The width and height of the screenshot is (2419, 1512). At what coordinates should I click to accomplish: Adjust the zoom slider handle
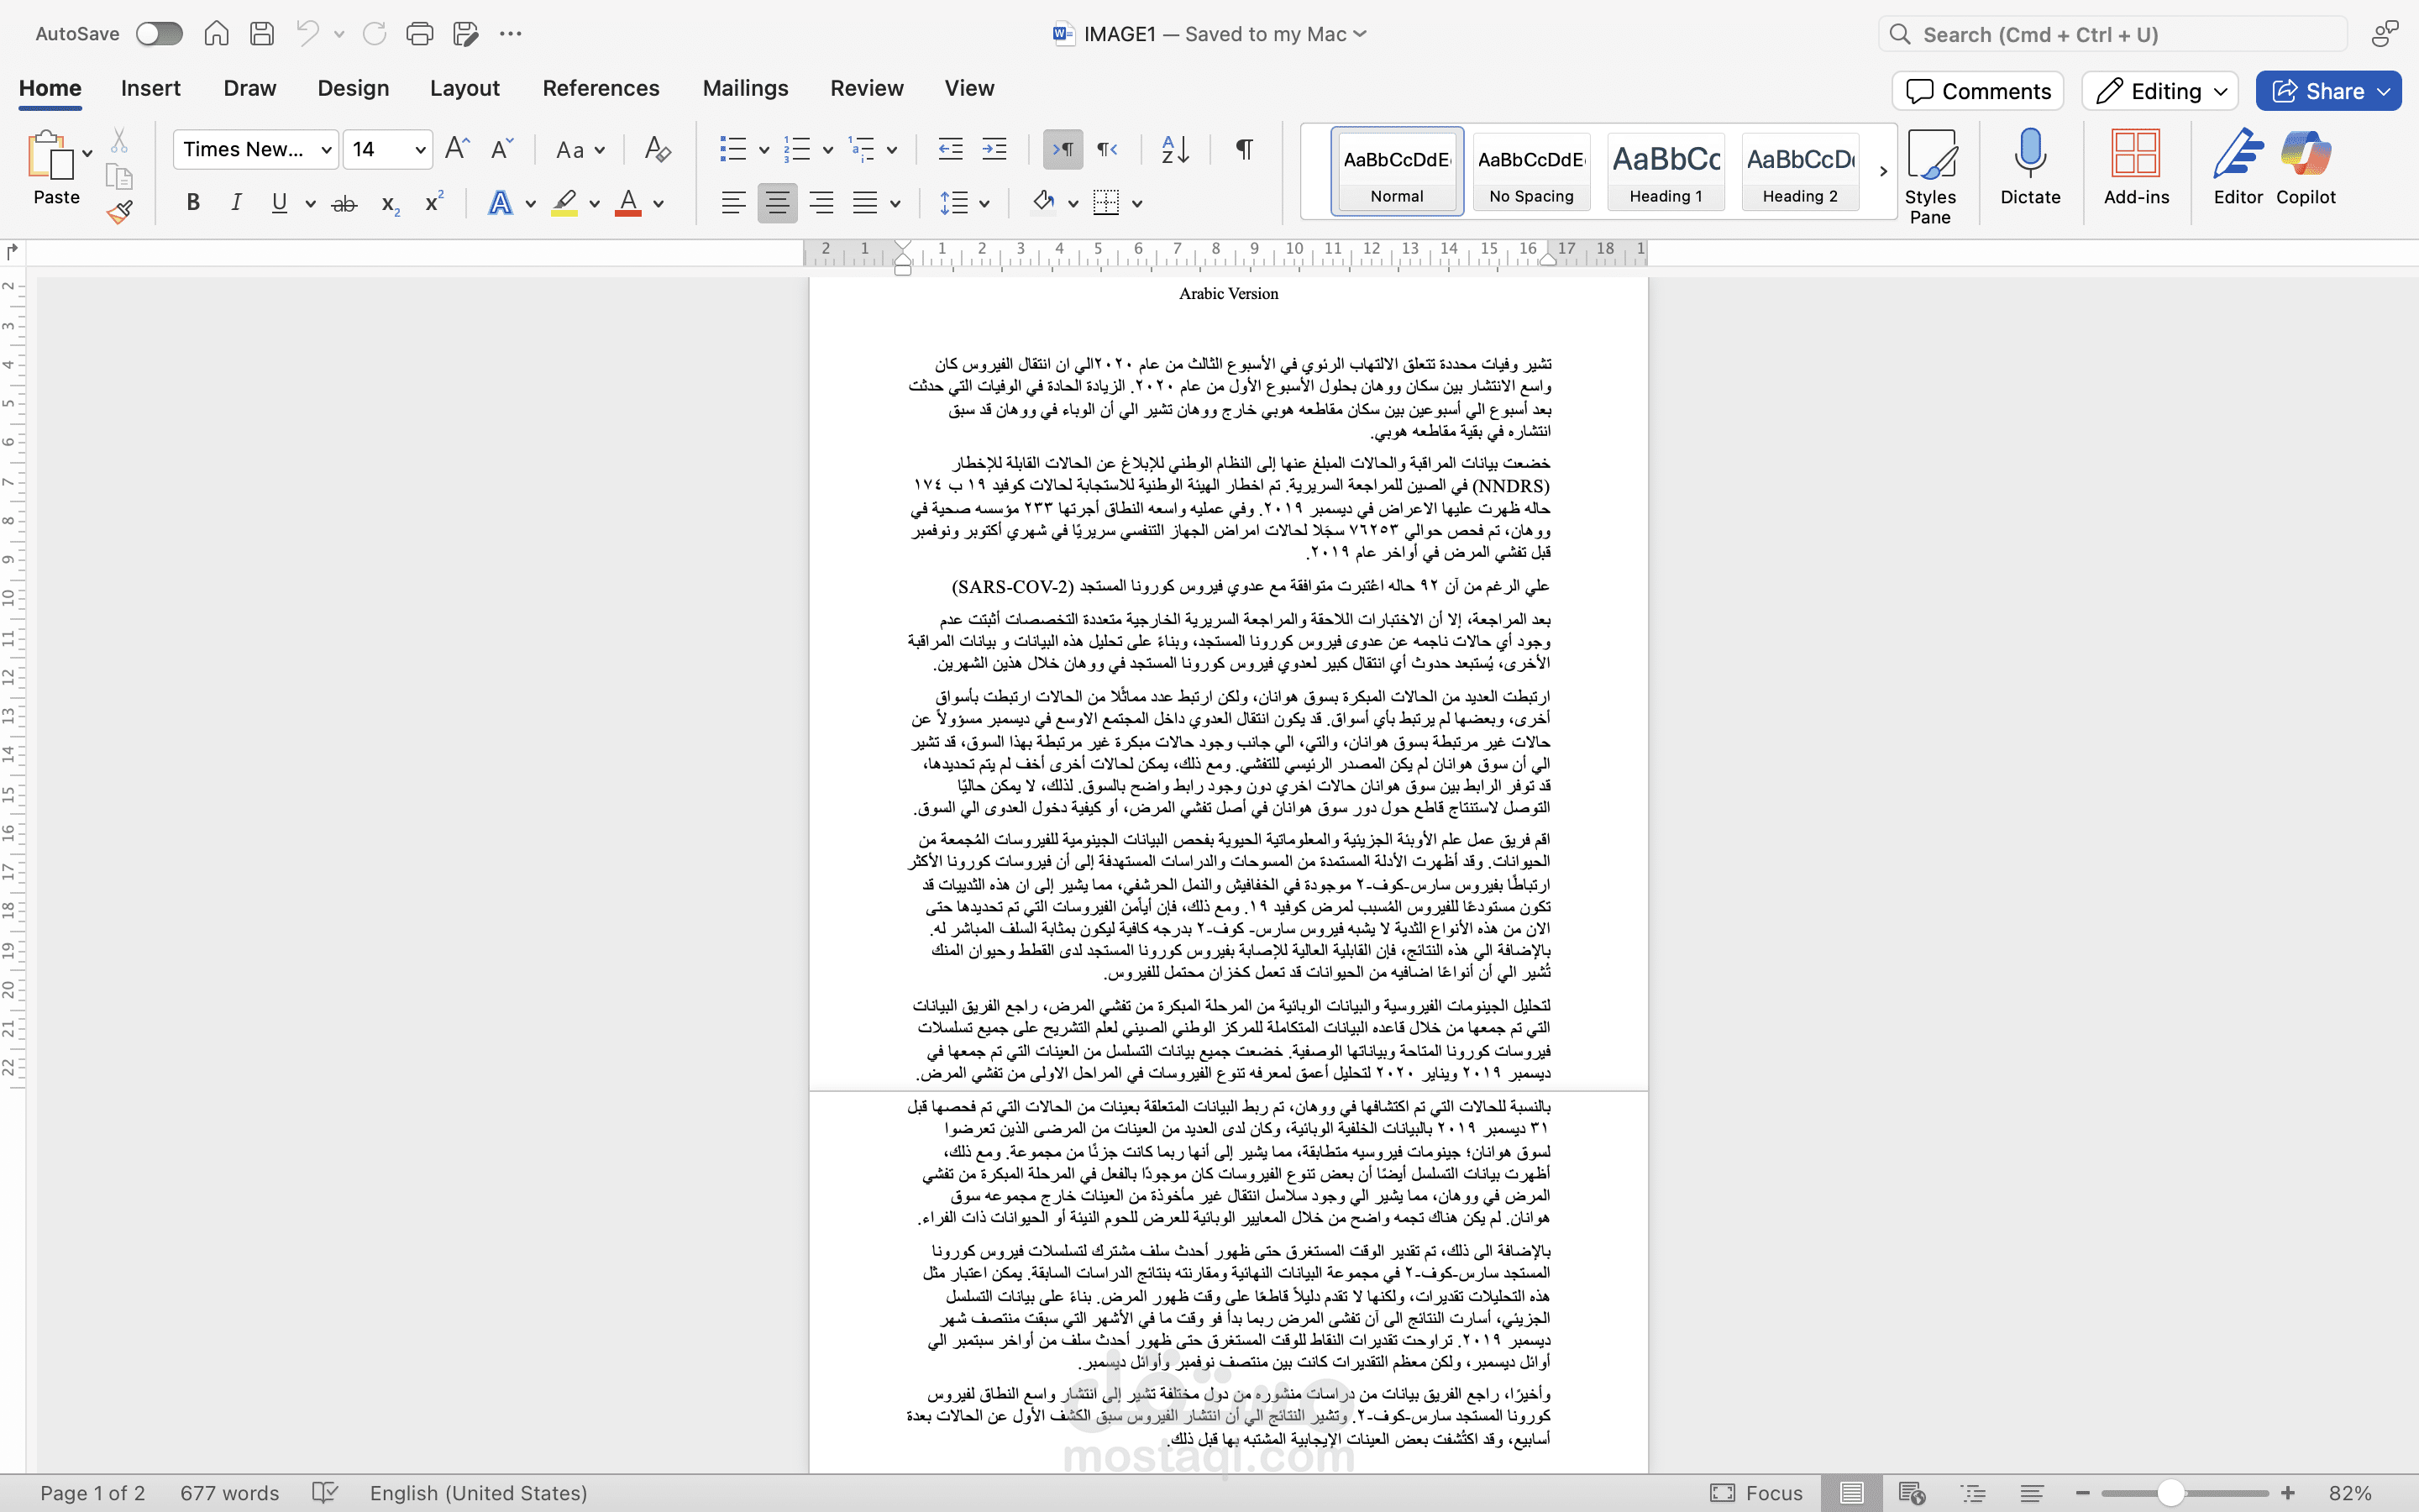point(2169,1493)
